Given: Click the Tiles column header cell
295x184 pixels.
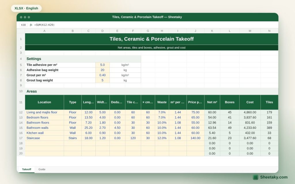Looking at the screenshot, I should tap(269, 102).
